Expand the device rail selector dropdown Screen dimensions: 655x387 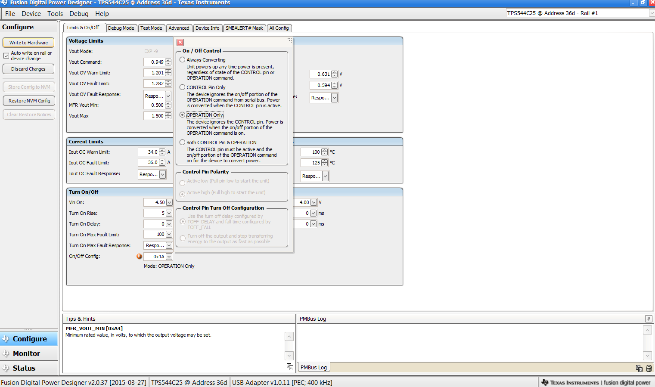651,13
